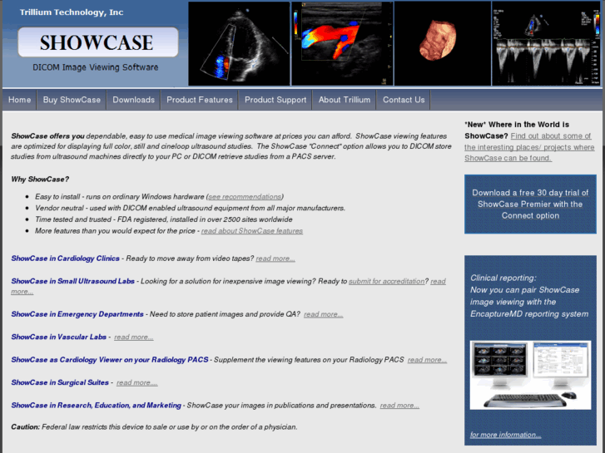Follow 'for more information...' link
The image size is (605, 453).
505,435
